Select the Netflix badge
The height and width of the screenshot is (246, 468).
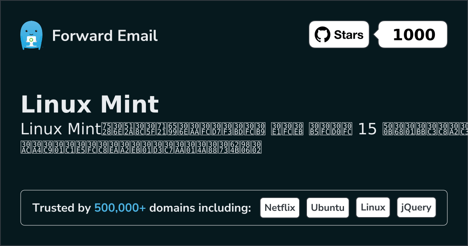(280, 208)
